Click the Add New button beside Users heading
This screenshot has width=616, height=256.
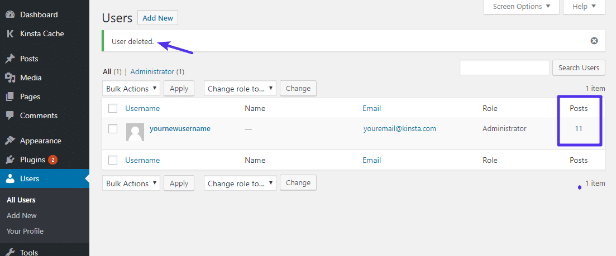[157, 18]
